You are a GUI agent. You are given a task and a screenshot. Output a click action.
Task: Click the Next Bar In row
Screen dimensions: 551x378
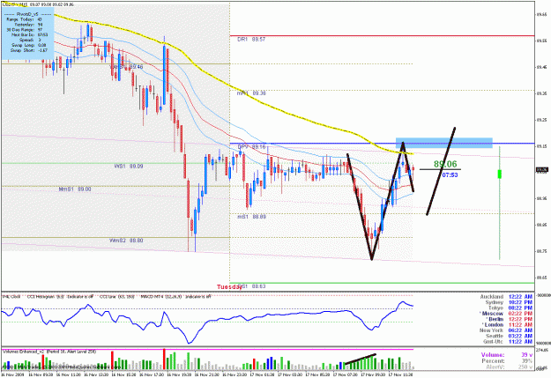(x=29, y=34)
